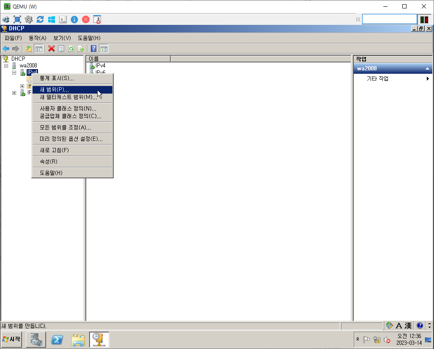Select IPv4 in the name list
The width and height of the screenshot is (434, 349).
[100, 65]
